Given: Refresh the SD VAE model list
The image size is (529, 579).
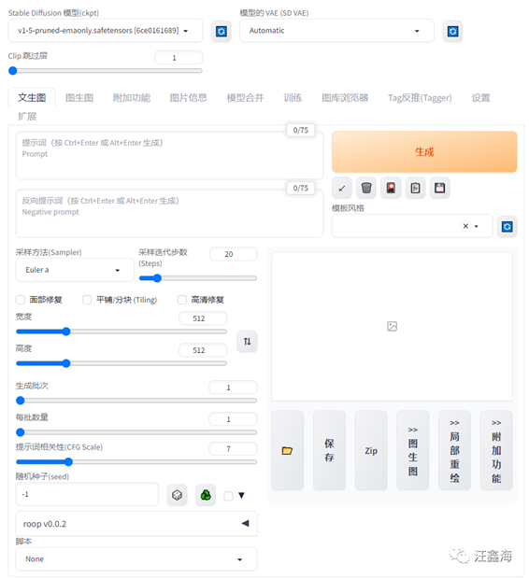Looking at the screenshot, I should 452,31.
